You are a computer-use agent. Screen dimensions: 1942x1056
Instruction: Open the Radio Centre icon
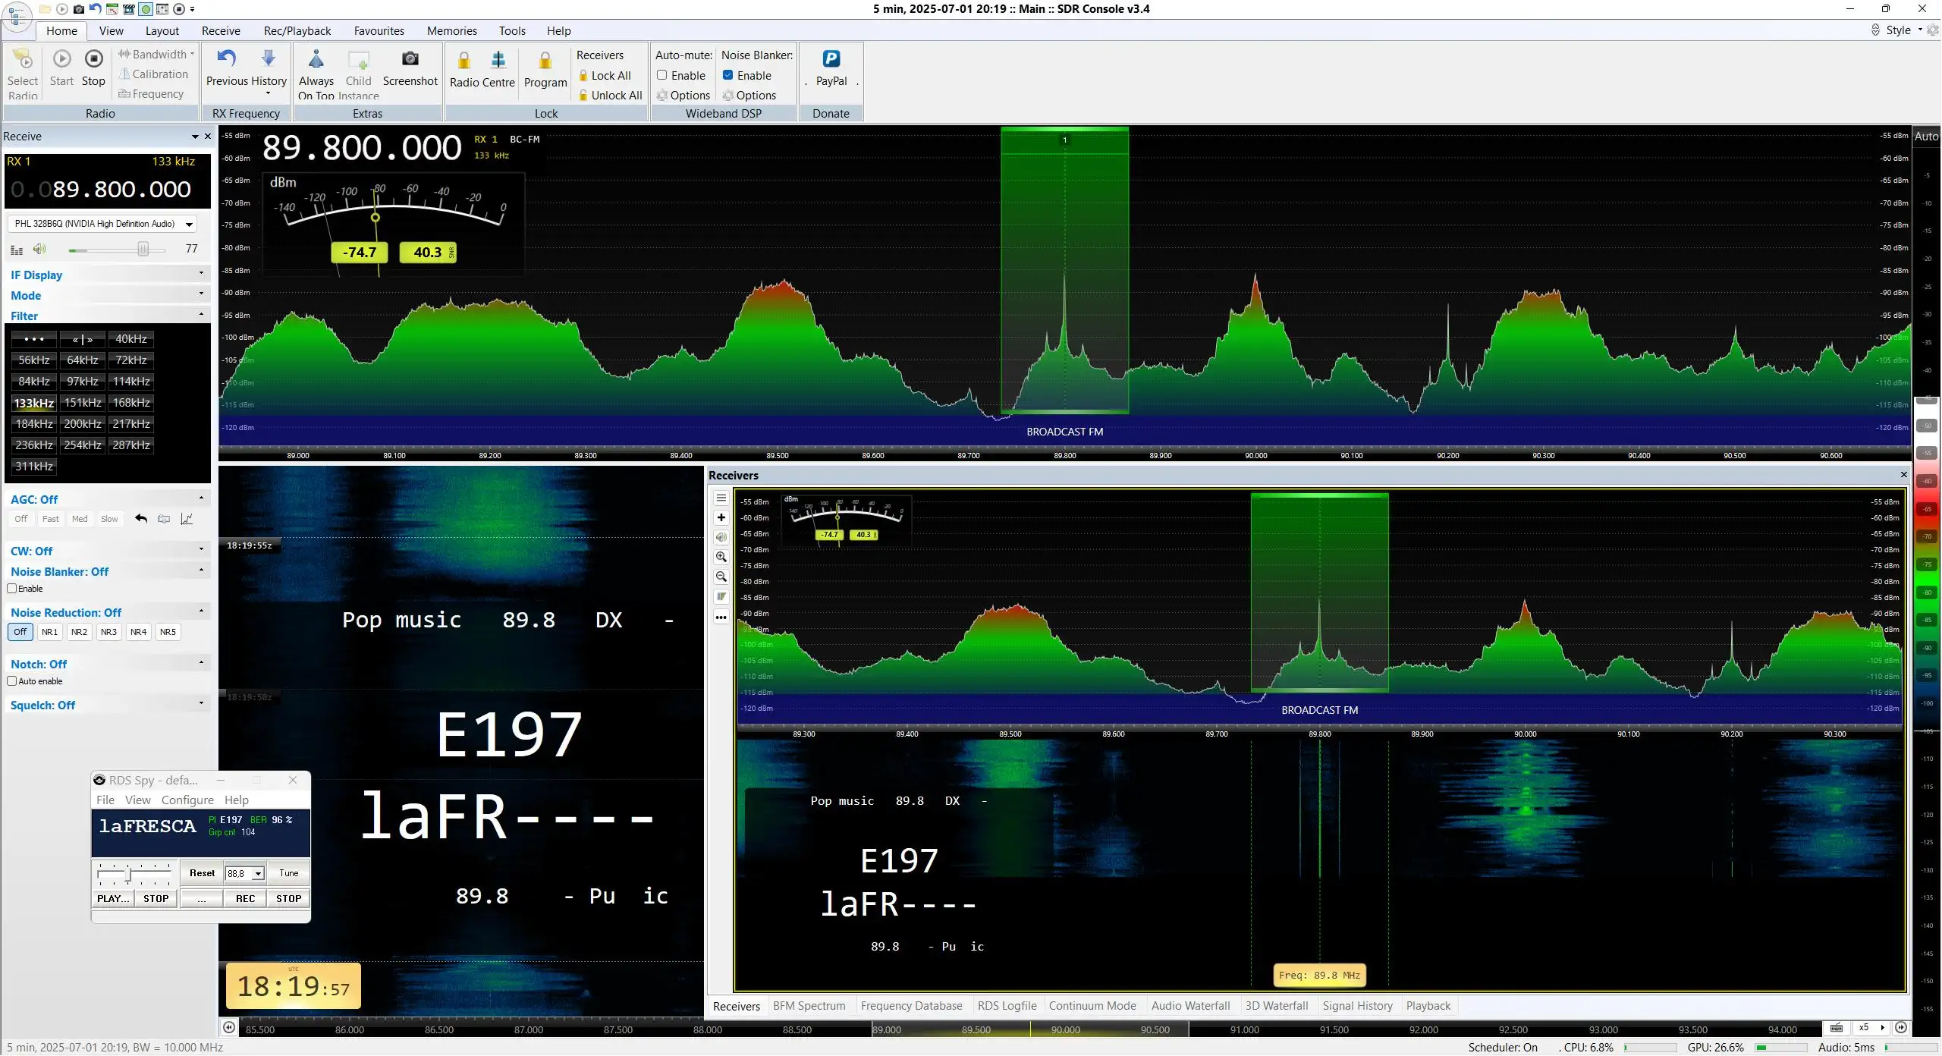(498, 60)
